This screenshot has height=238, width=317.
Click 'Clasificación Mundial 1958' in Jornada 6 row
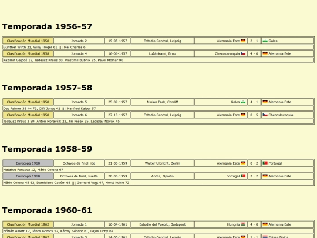[28, 115]
